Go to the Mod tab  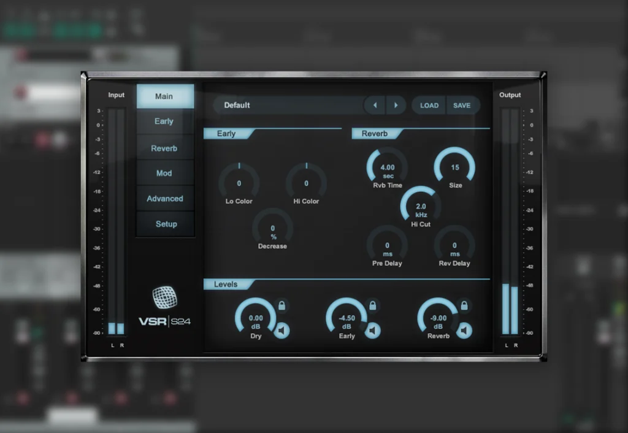point(164,174)
